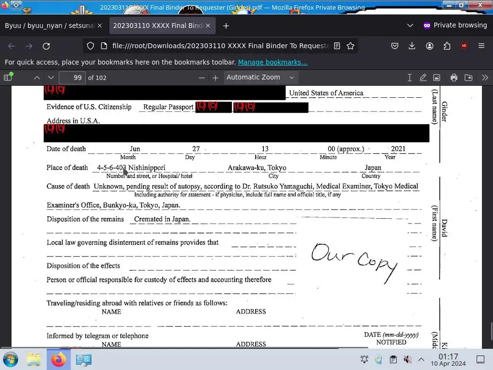This screenshot has width=493, height=370.
Task: Close the Final Binder PDF tab
Action: [x=208, y=26]
